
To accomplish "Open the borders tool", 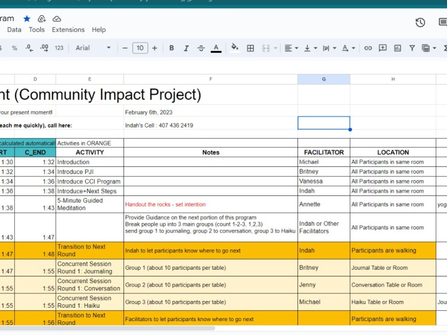I will (250, 48).
